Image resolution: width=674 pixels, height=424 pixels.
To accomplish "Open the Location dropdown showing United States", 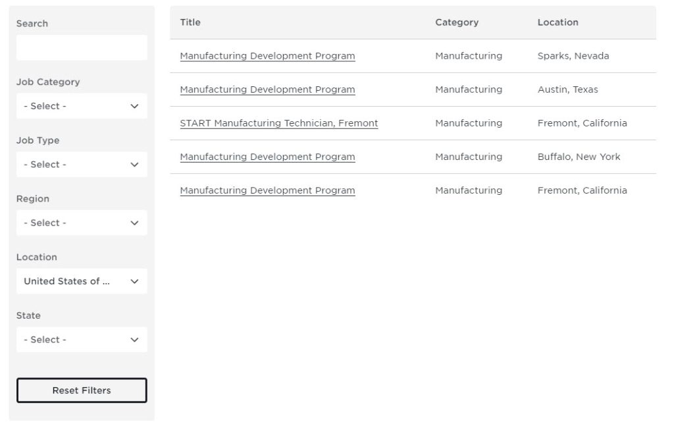I will 82,281.
